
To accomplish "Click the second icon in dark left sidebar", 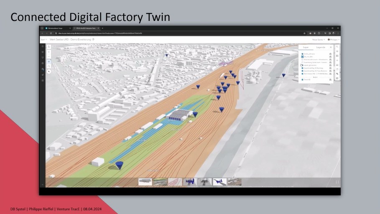I will 43,52.
